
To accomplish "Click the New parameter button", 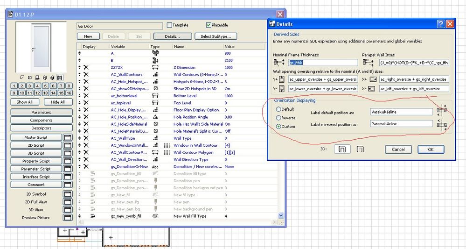I will 88,36.
